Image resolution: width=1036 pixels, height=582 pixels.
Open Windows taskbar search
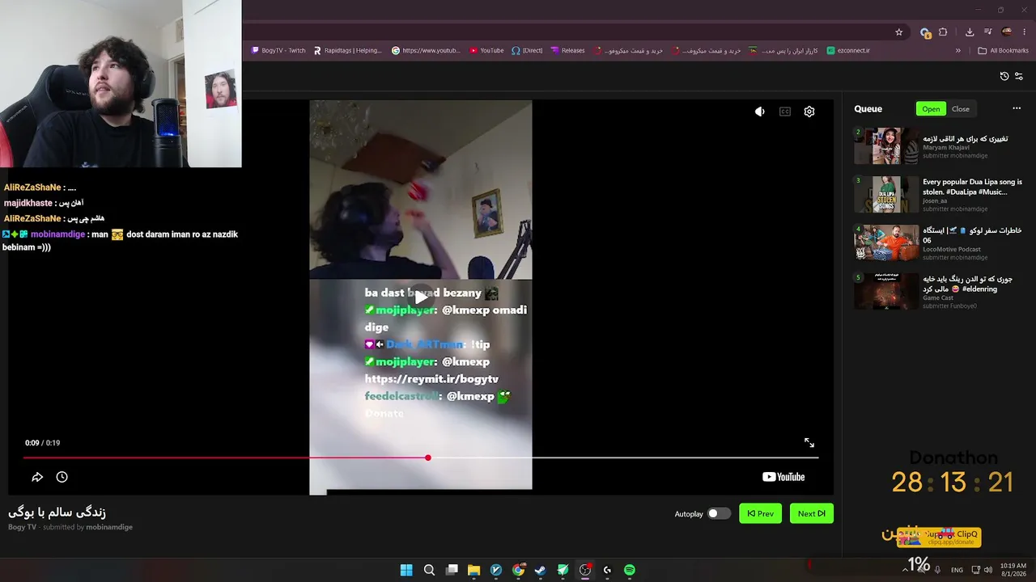429,570
